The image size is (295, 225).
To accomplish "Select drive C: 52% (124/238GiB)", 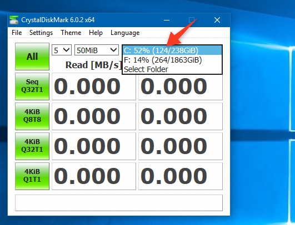I will [x=172, y=50].
